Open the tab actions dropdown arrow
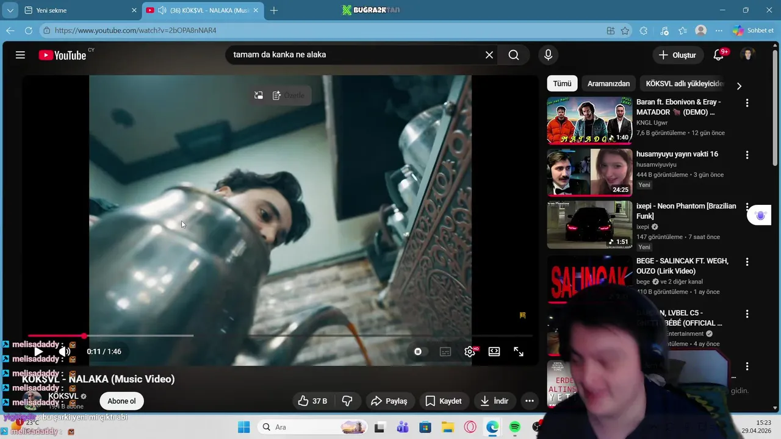Viewport: 781px width, 439px height. point(10,10)
